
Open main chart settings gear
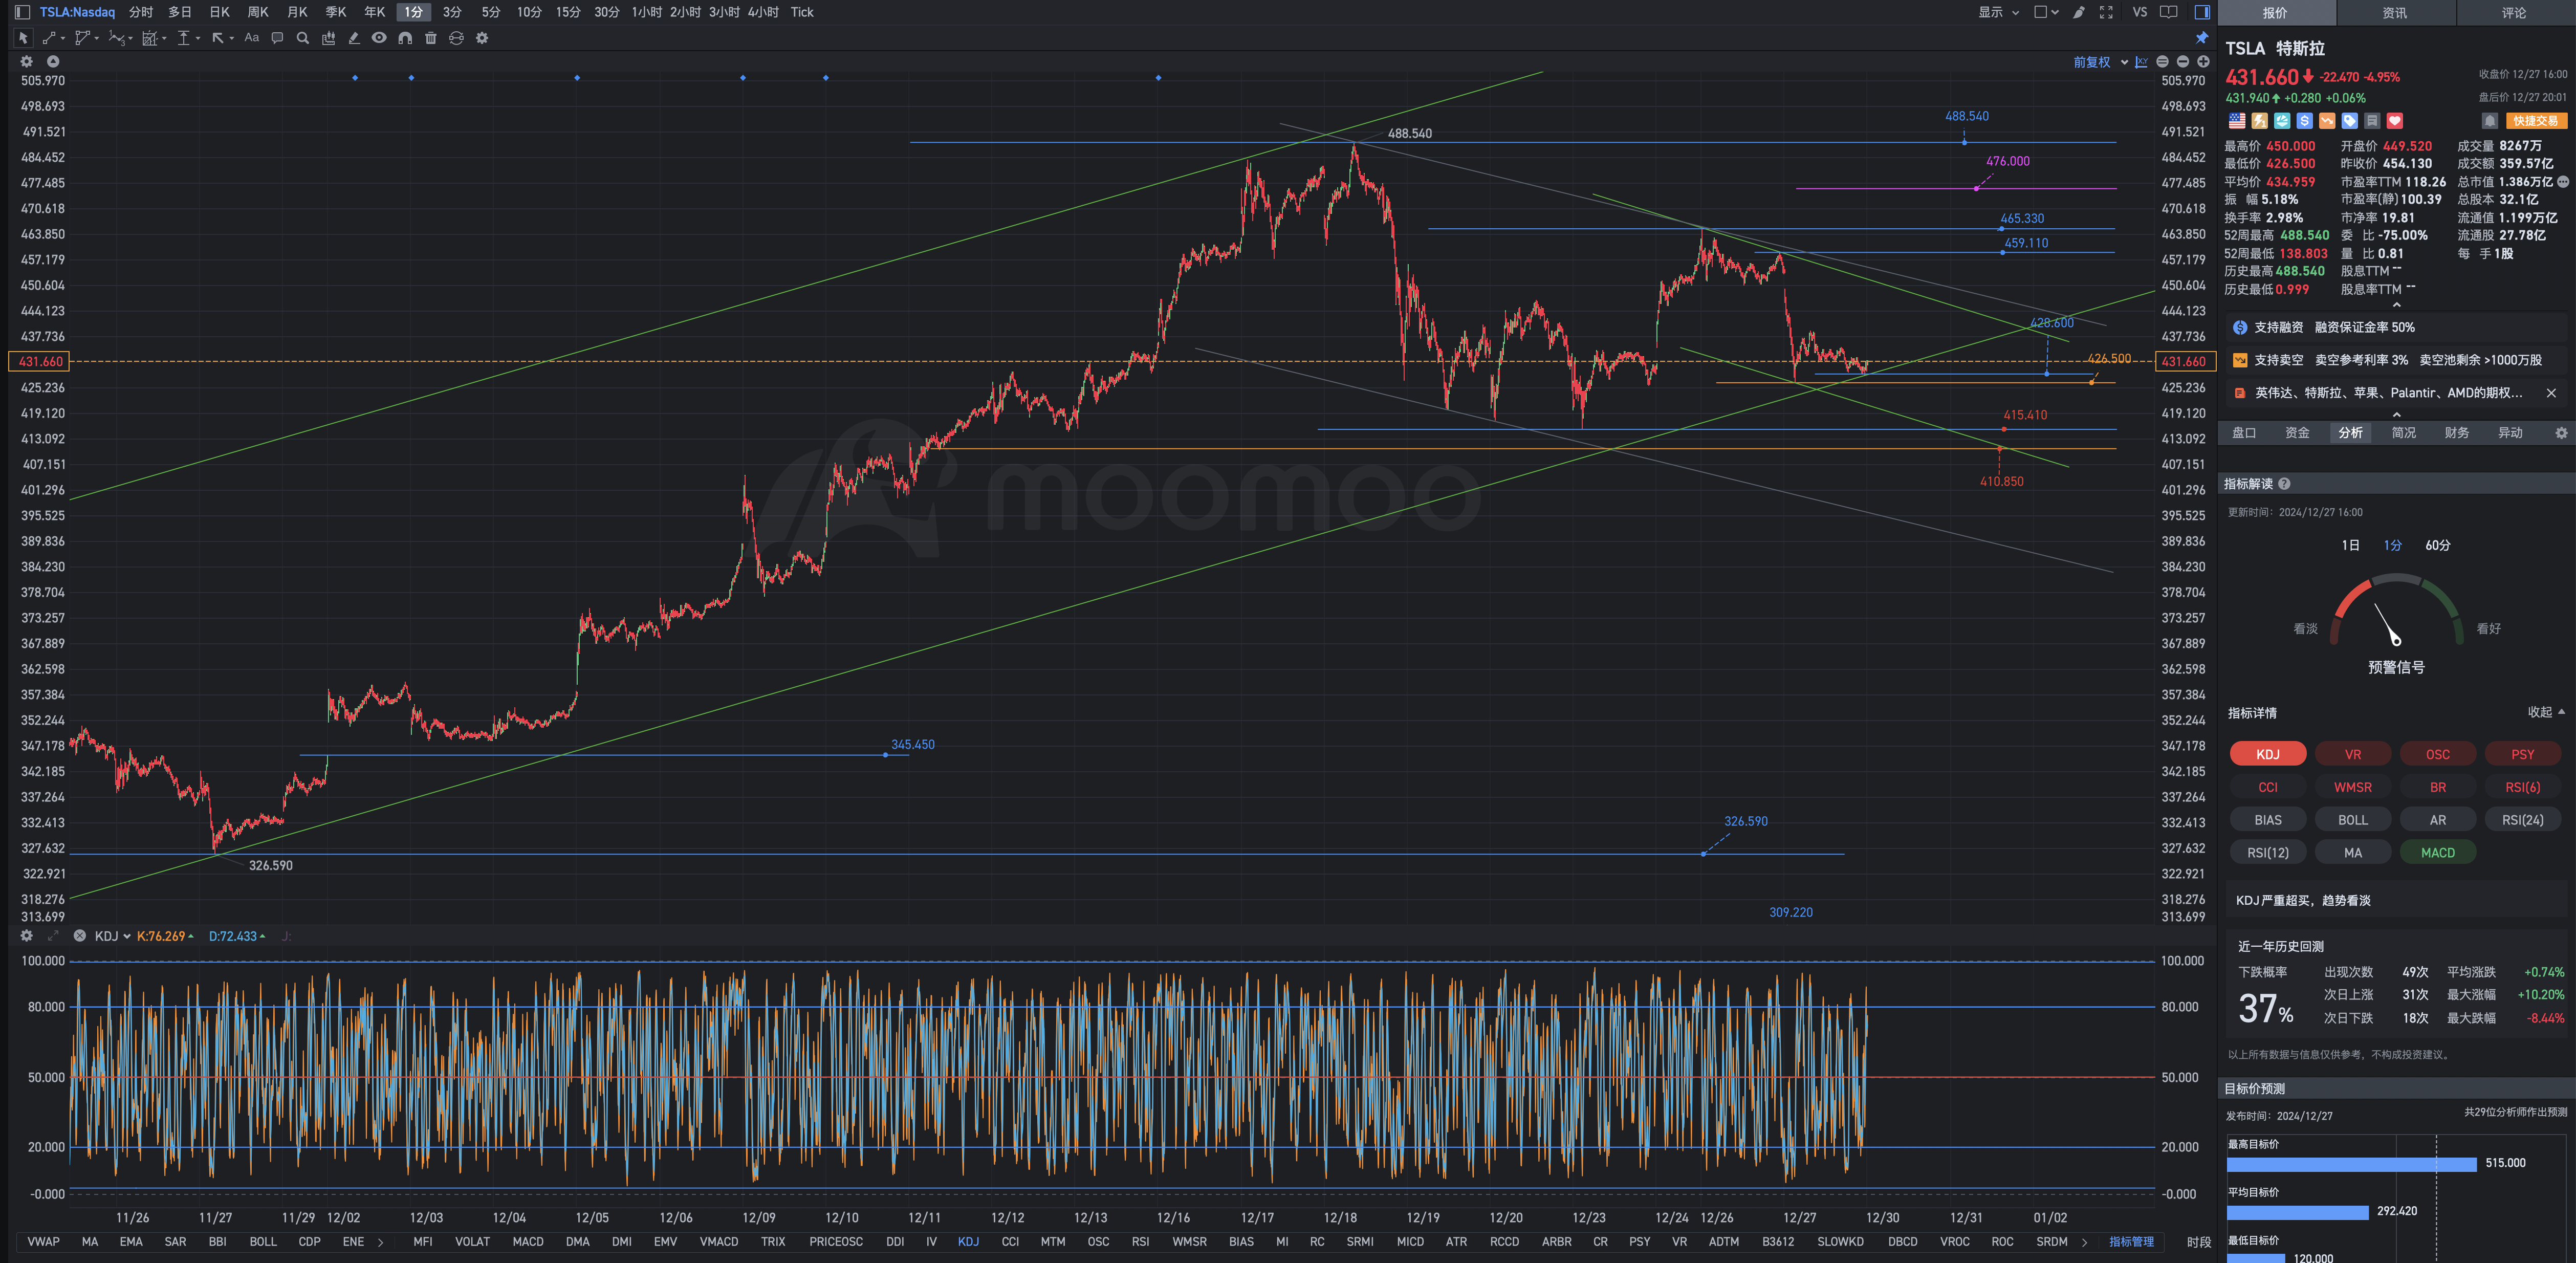point(27,62)
